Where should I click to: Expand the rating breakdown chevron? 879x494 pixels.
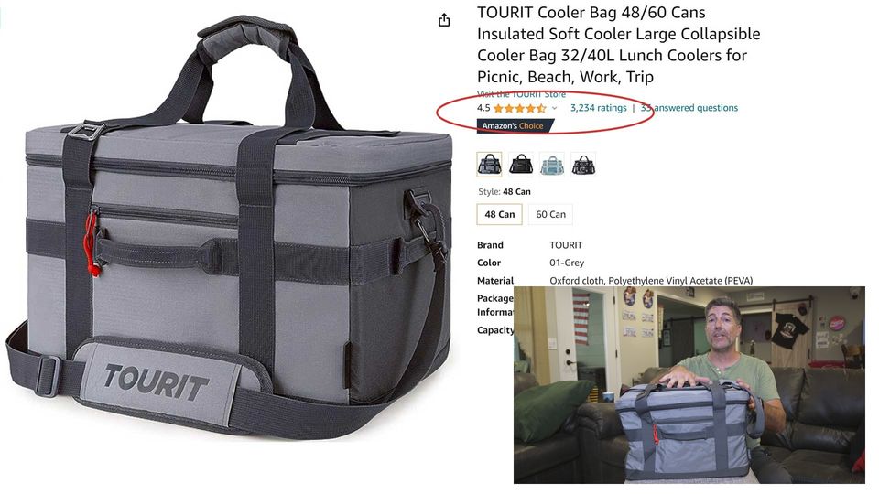click(555, 108)
